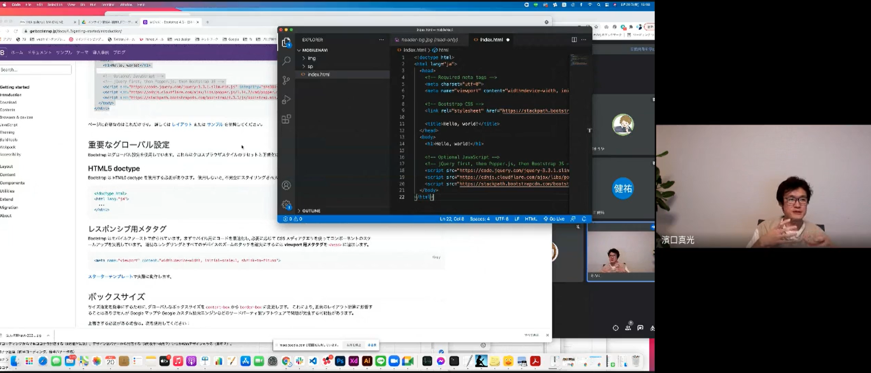This screenshot has height=373, width=871.
Task: Open the Help menu in the macOS menu bar
Action: point(141,5)
